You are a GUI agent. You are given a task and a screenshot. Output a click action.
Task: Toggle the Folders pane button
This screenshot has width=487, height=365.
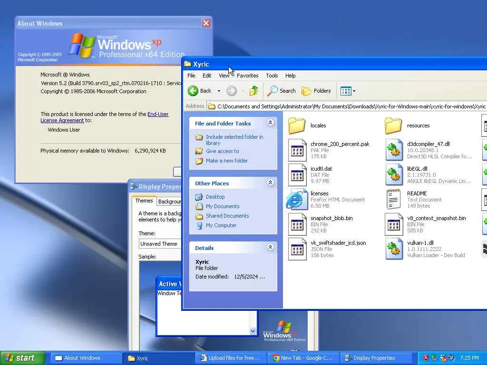coord(316,91)
